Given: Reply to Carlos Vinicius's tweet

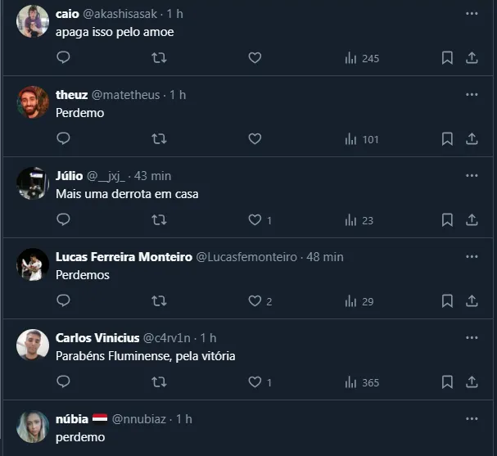Looking at the screenshot, I should click(63, 382).
